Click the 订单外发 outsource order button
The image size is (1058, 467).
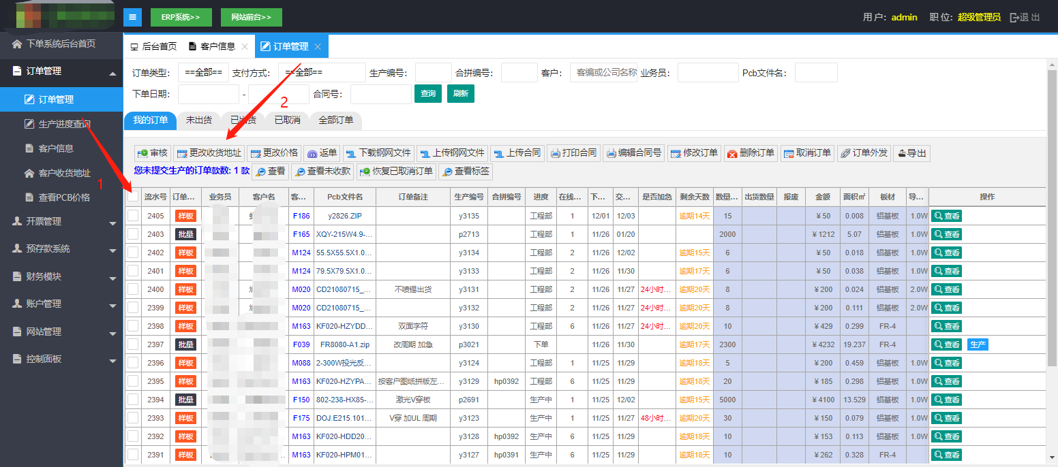point(864,153)
